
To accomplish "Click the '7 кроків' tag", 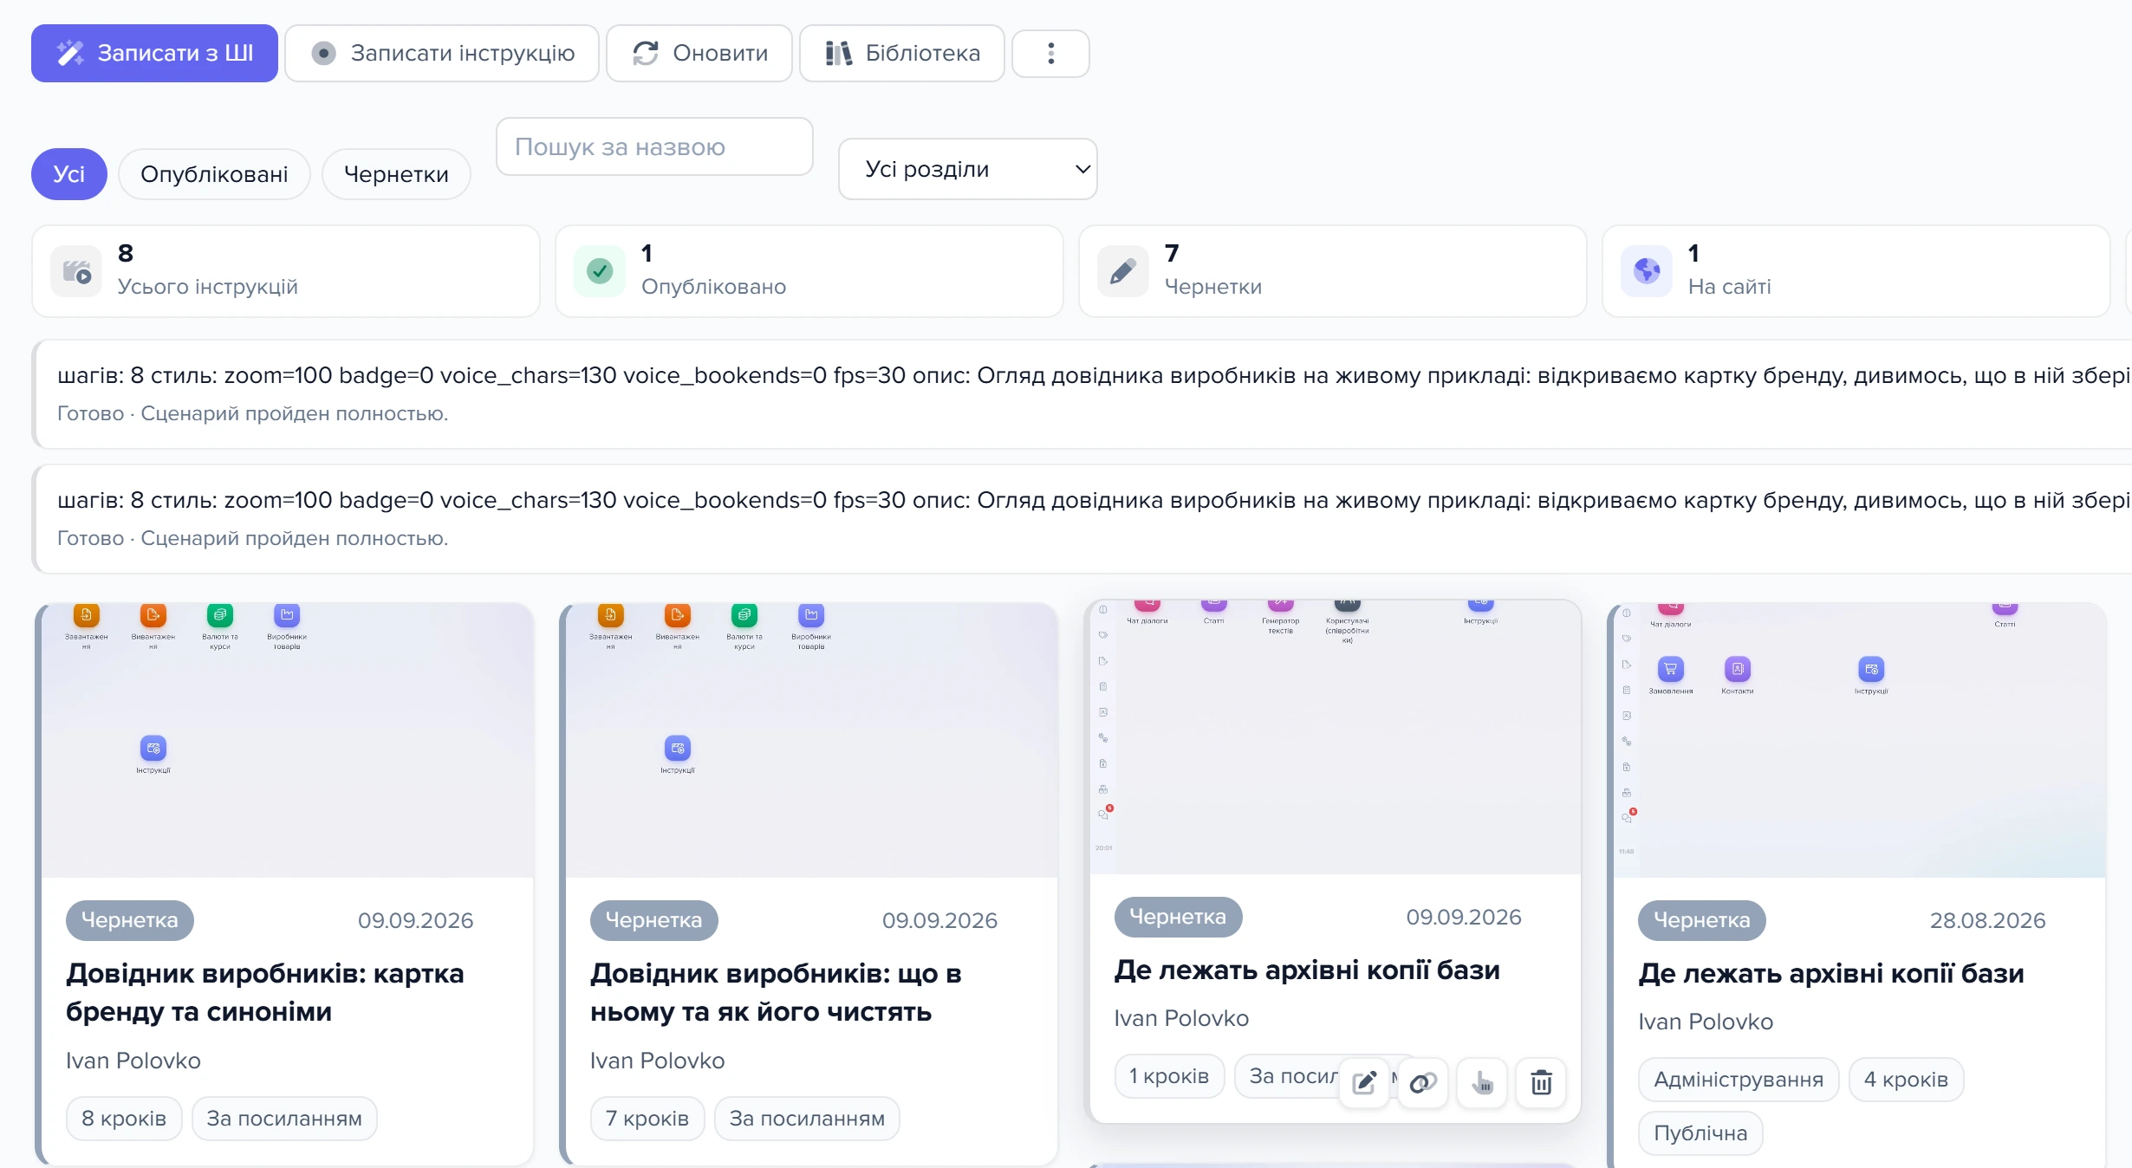I will [647, 1119].
